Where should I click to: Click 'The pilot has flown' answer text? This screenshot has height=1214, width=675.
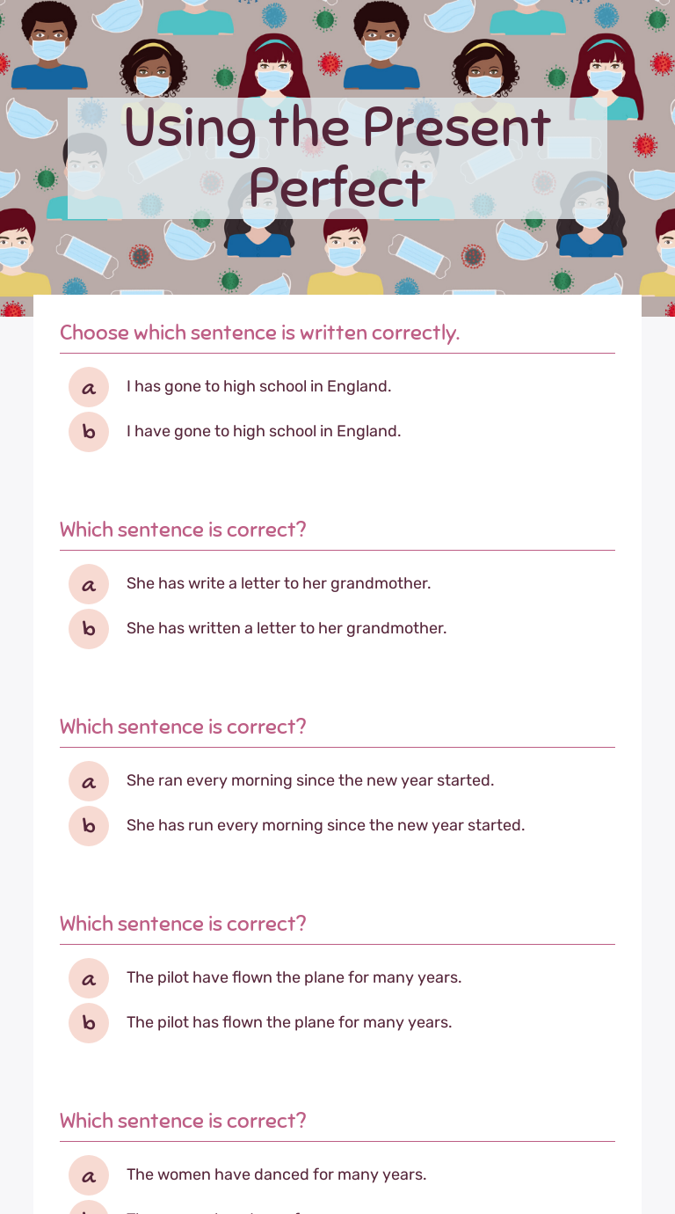coord(289,1022)
